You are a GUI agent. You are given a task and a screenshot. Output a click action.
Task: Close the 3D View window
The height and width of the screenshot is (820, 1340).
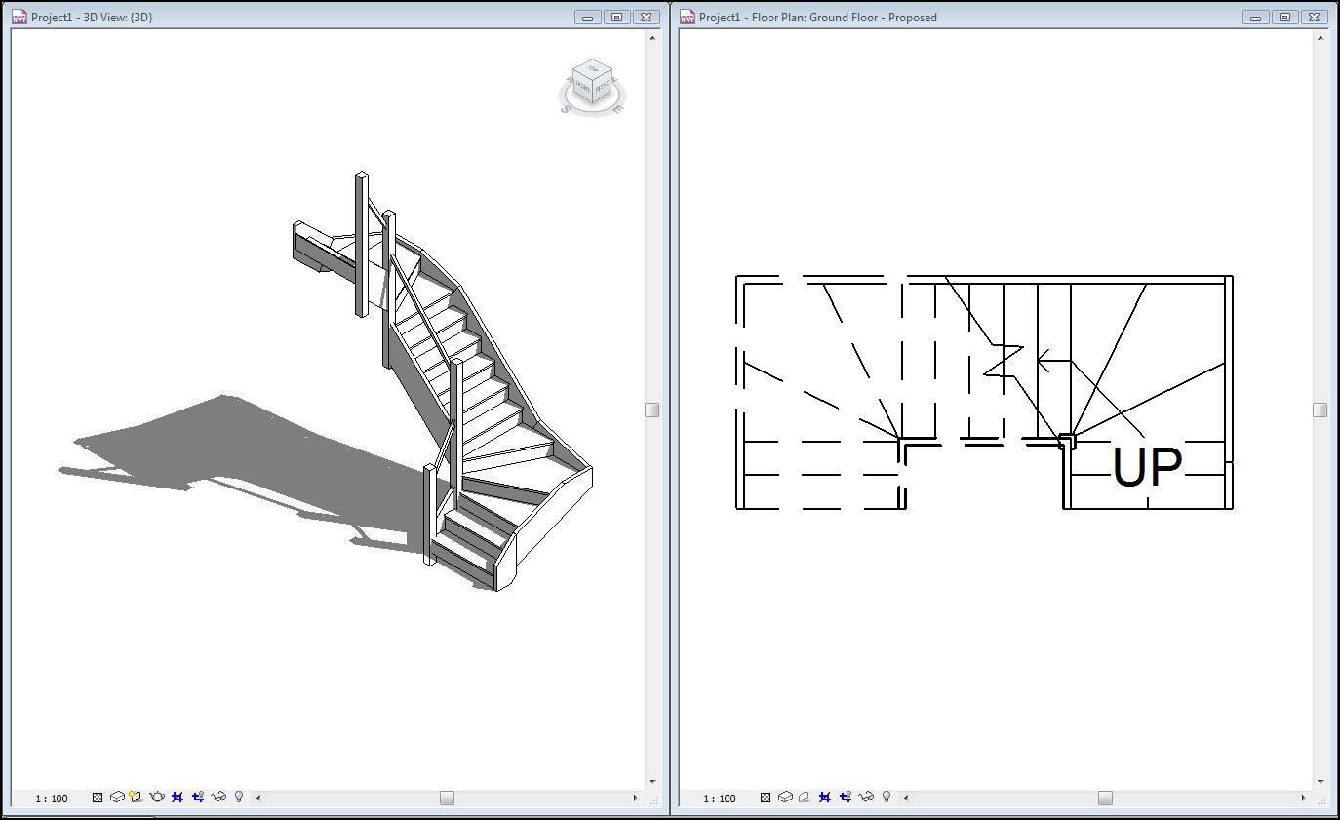click(647, 17)
